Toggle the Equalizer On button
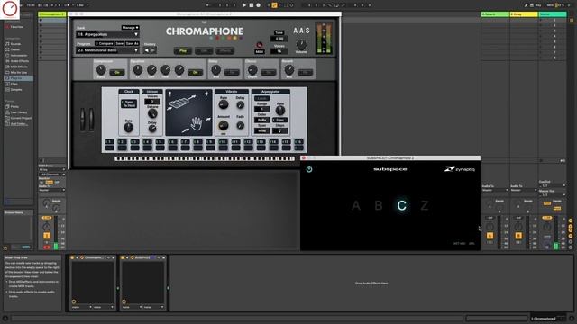This screenshot has width=577, height=324. [x=196, y=72]
